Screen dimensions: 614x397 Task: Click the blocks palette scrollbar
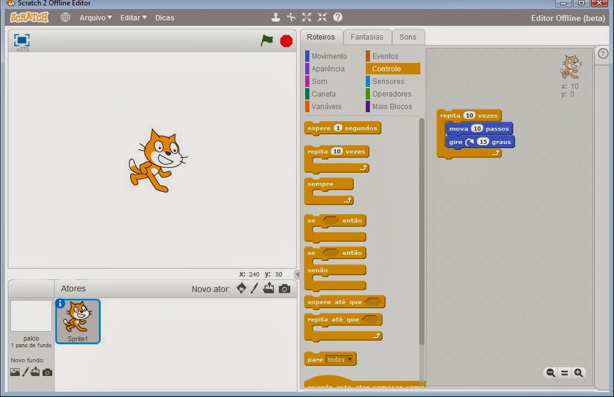coord(422,231)
